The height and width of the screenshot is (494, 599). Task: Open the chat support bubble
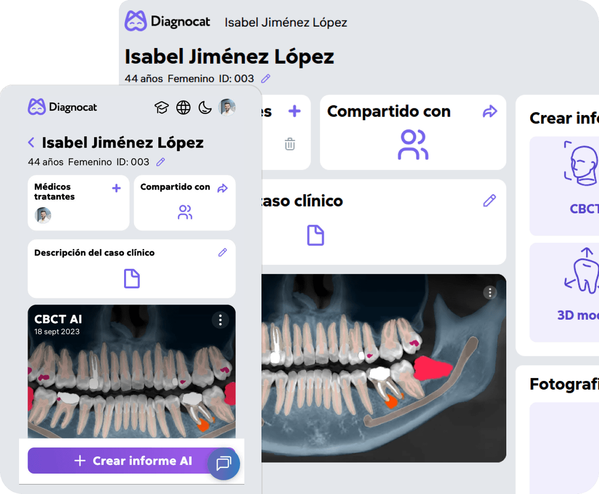point(224,463)
